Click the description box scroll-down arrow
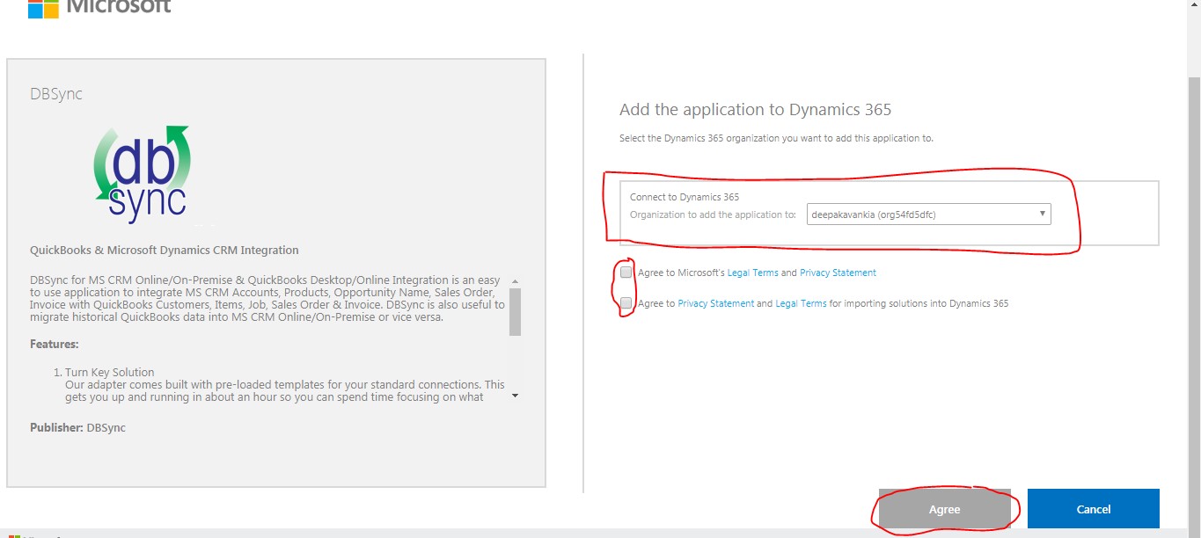1201x538 pixels. [515, 396]
